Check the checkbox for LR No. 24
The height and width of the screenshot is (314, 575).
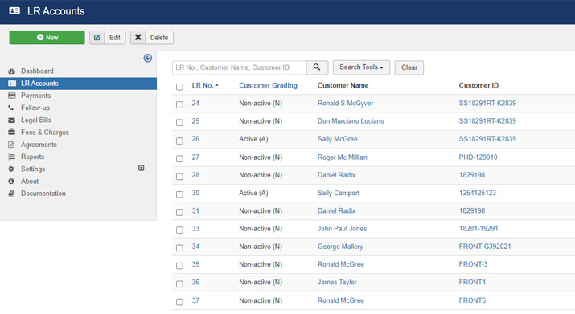[x=179, y=104]
